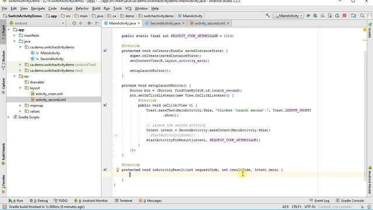Open the Captures sidebar tab

3,86
